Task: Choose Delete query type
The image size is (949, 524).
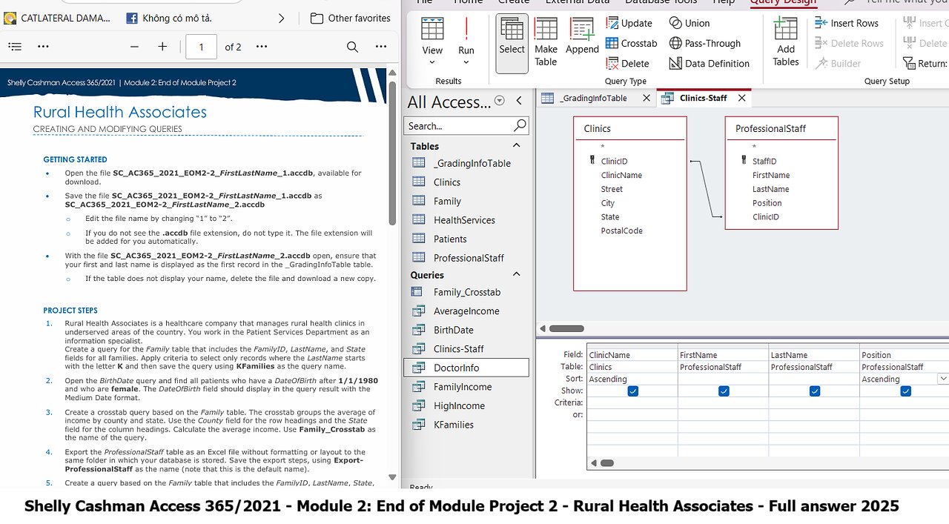Action: click(x=627, y=64)
